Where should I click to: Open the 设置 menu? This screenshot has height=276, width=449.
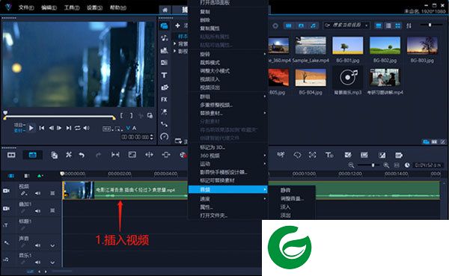coord(94,7)
